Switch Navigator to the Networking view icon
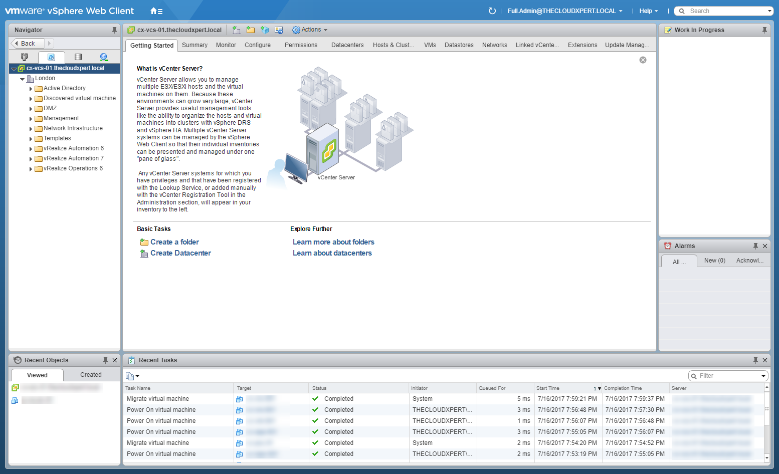 point(104,57)
